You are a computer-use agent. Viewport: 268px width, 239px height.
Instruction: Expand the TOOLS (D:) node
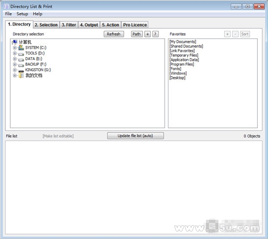coord(15,53)
